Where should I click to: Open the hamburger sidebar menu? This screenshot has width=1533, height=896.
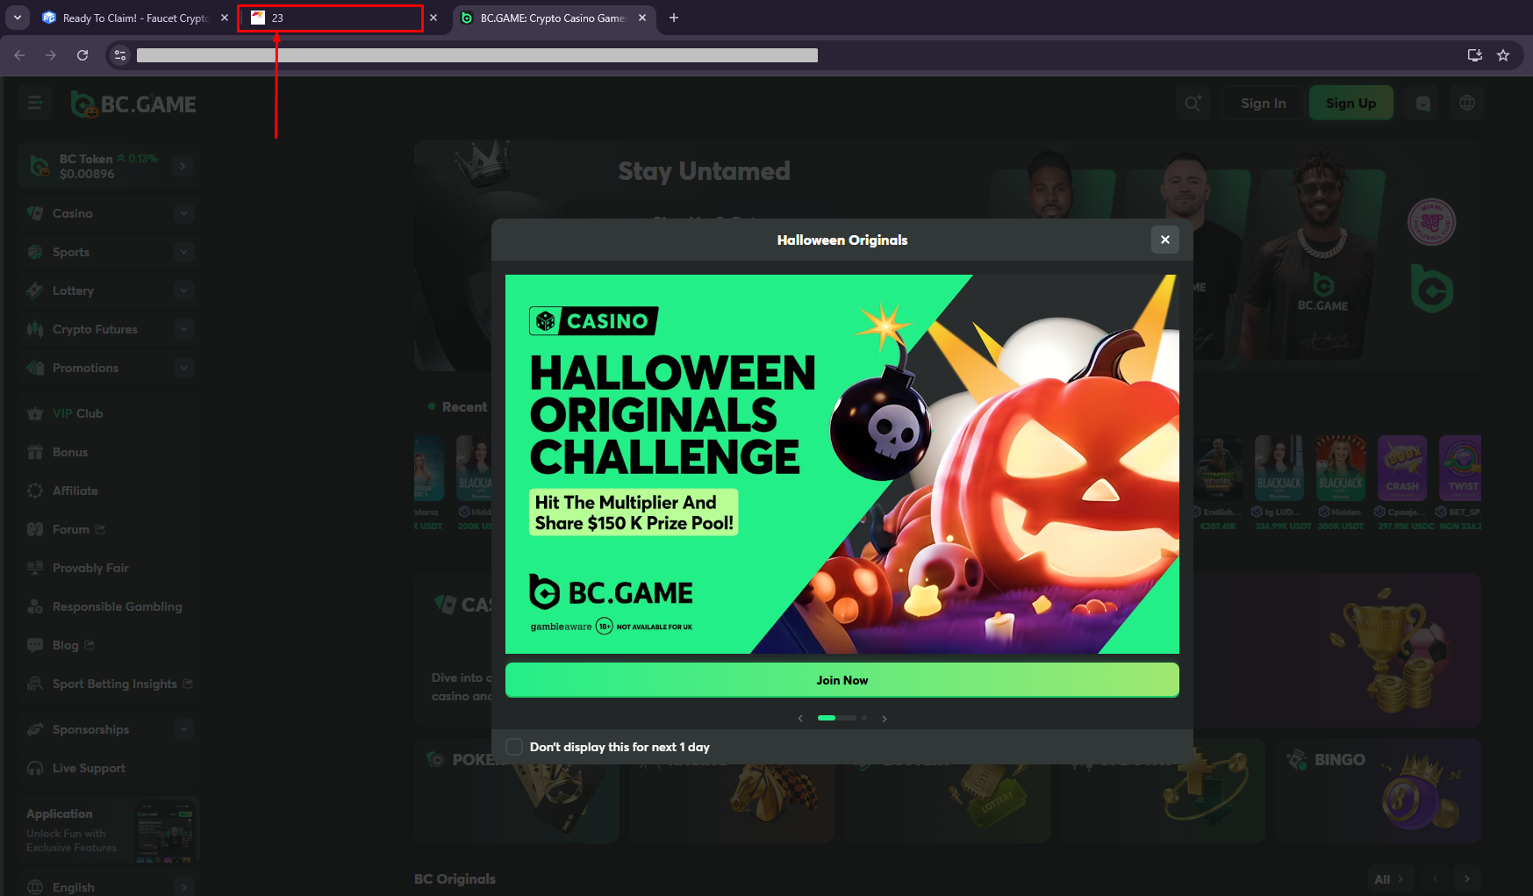click(35, 103)
